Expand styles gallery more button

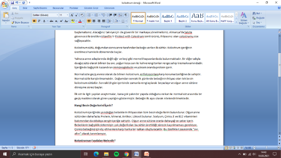[x=236, y=22]
